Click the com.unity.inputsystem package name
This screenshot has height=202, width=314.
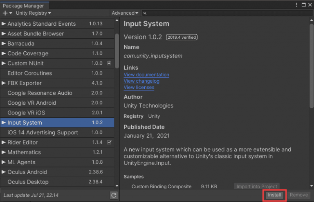pos(153,56)
